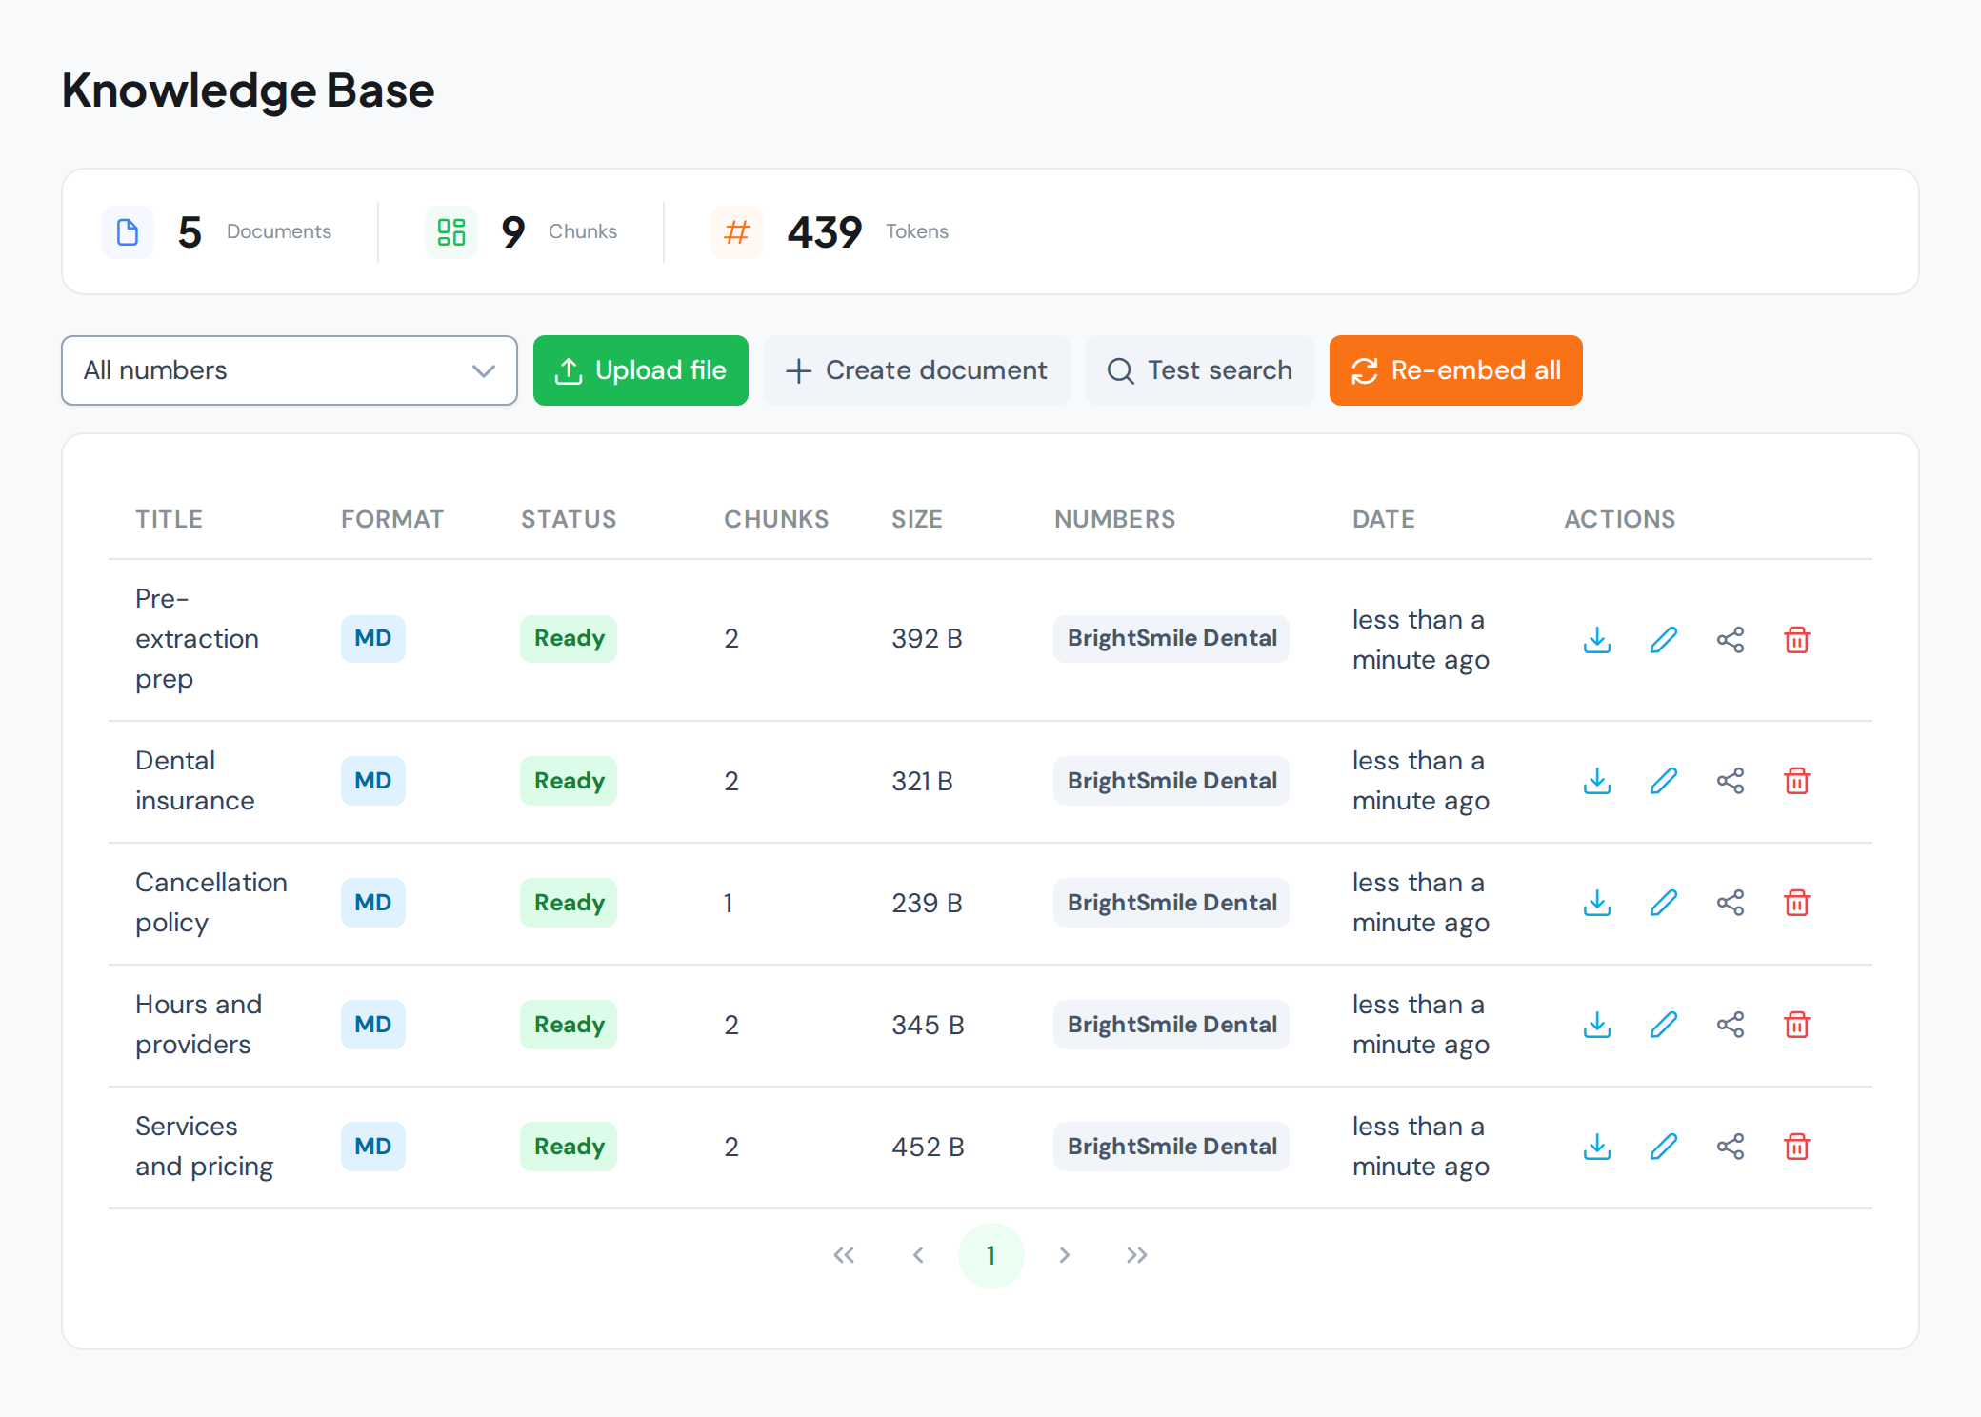Image resolution: width=1981 pixels, height=1417 pixels.
Task: Go to the next page
Action: (x=1065, y=1255)
